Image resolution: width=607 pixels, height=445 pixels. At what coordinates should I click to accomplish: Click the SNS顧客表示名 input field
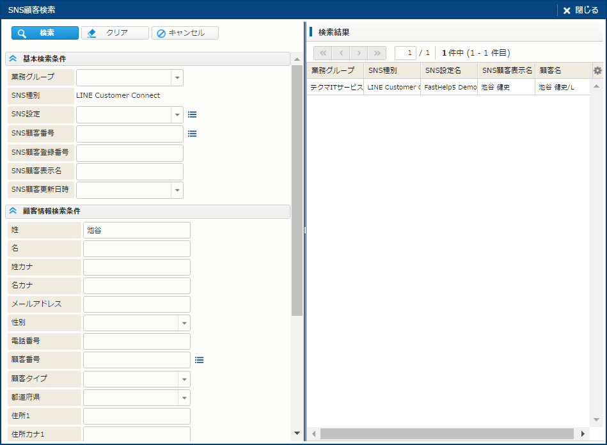130,171
